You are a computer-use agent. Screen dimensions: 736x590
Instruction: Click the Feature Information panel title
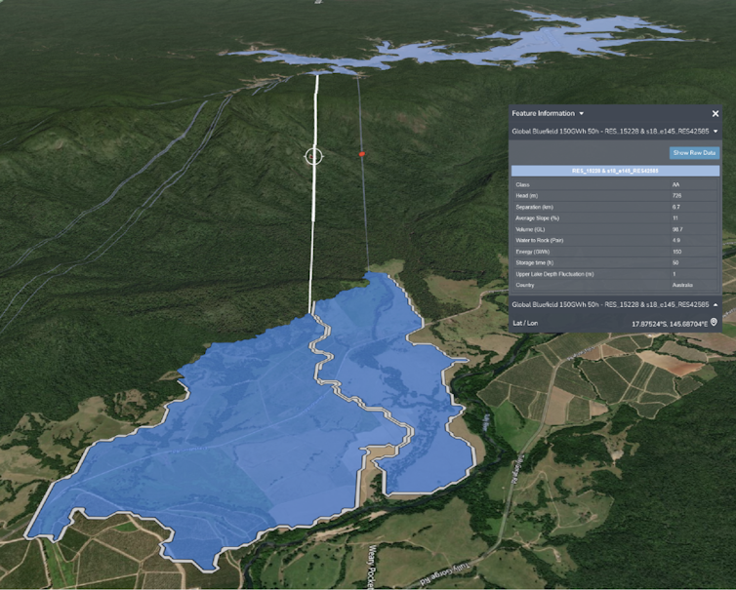543,114
